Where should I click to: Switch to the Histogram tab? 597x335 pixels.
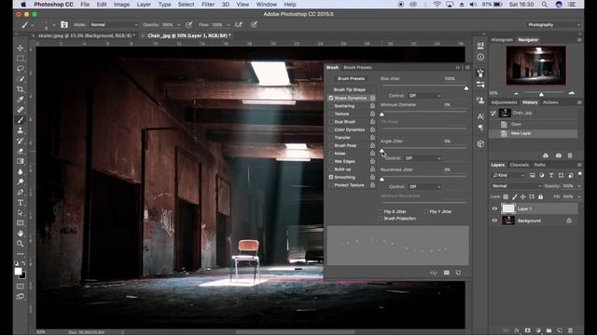coord(502,40)
